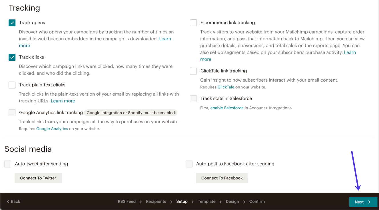This screenshot has width=379, height=210.
Task: Open the ClickTale website link
Action: click(x=226, y=87)
